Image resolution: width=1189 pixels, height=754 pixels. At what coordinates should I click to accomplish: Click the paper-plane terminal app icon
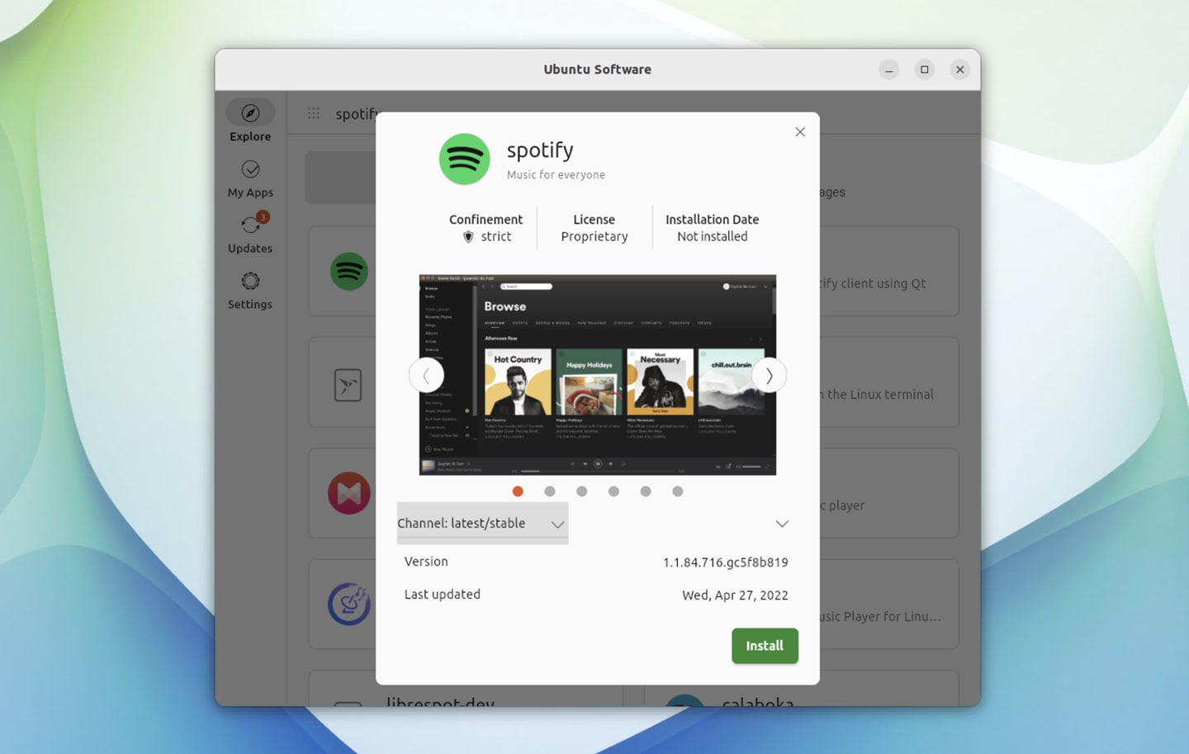[x=348, y=385]
